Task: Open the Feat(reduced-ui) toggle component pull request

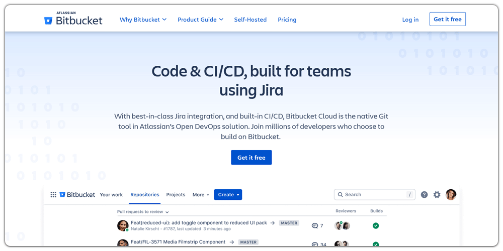Action: coord(199,223)
